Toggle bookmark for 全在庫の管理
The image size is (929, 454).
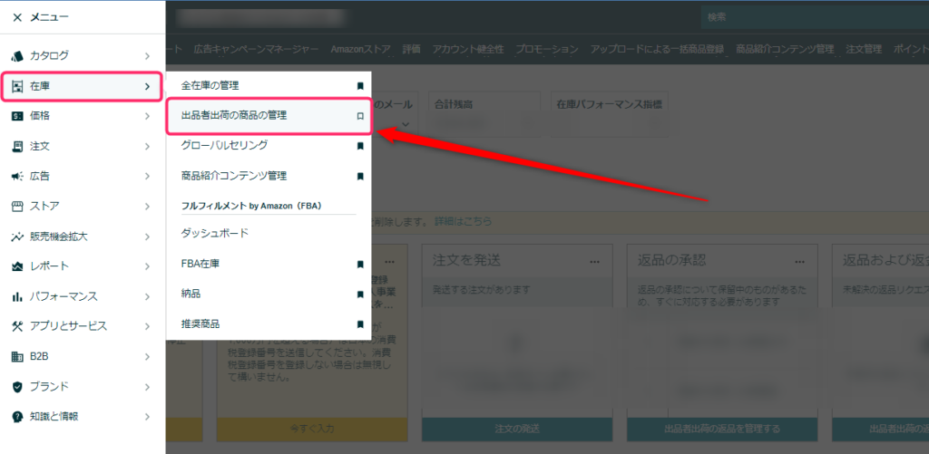[x=359, y=86]
